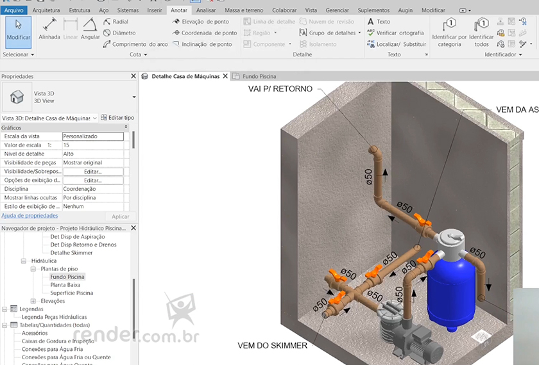Click Identificar por categoria tag tool
Image resolution: width=539 pixels, height=365 pixels.
coord(449,32)
